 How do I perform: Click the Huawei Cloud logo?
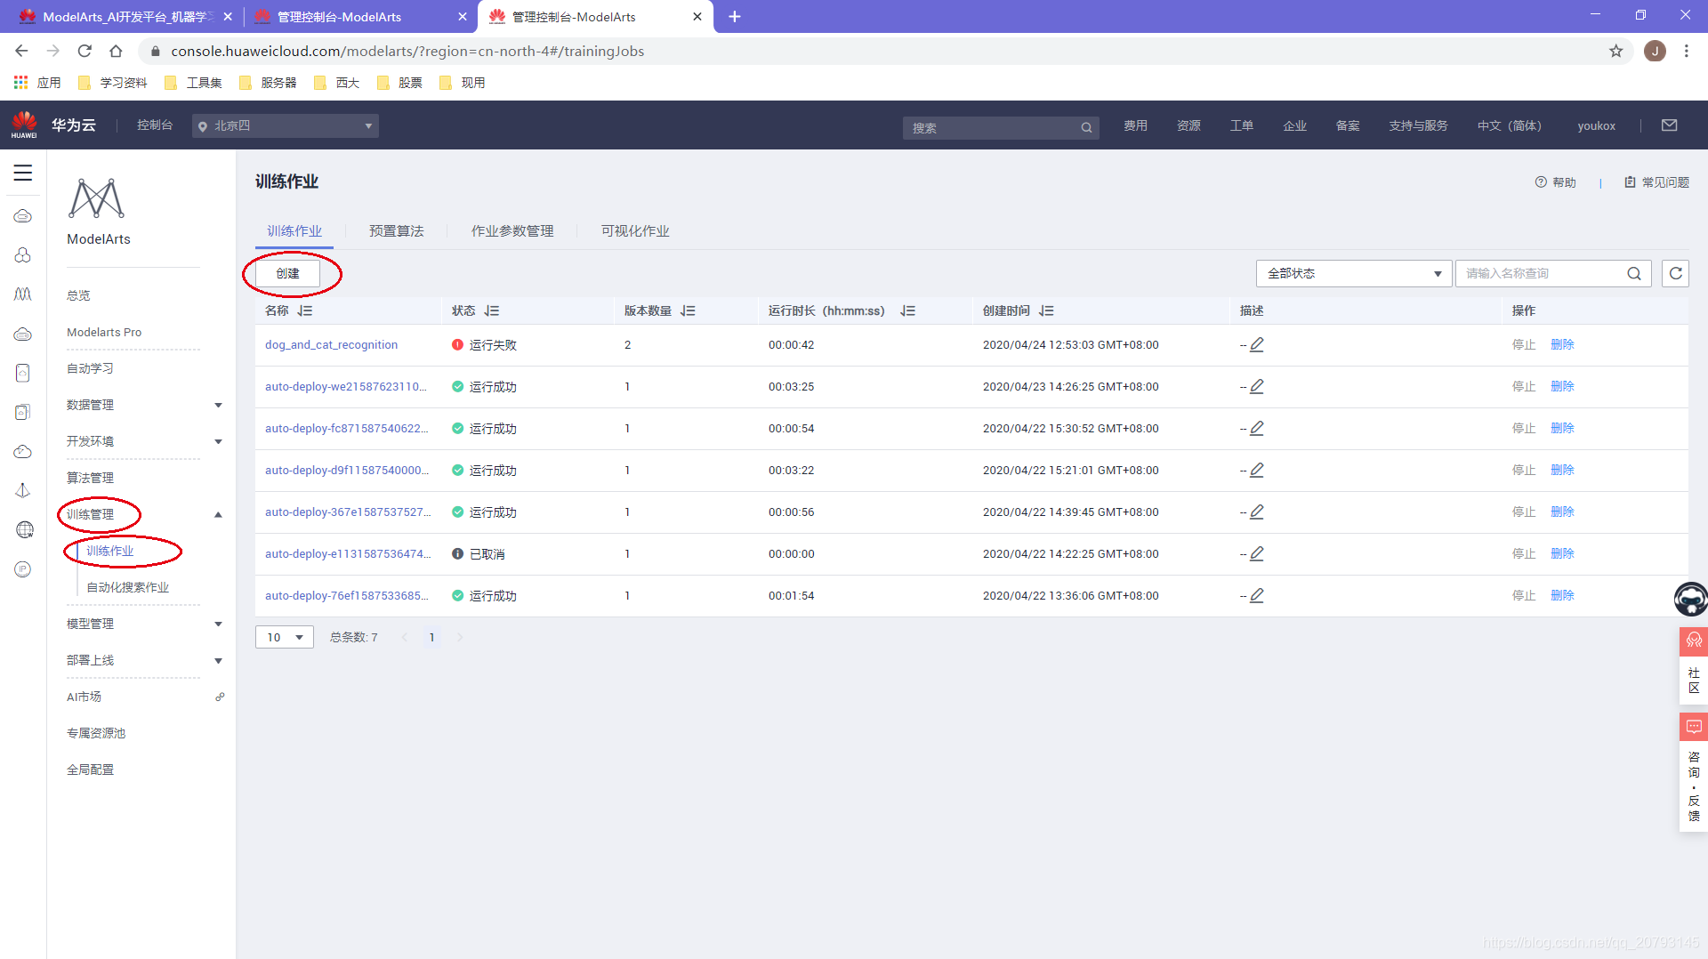[x=25, y=125]
